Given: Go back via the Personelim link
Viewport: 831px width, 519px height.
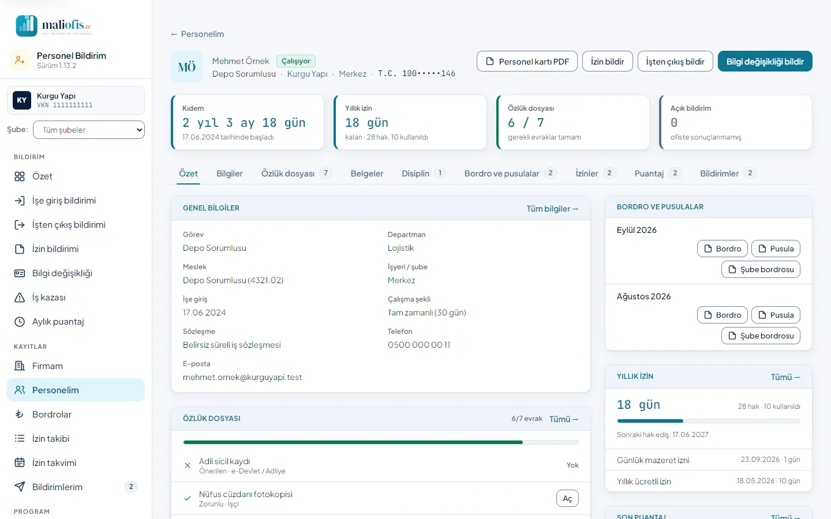Looking at the screenshot, I should pos(197,34).
